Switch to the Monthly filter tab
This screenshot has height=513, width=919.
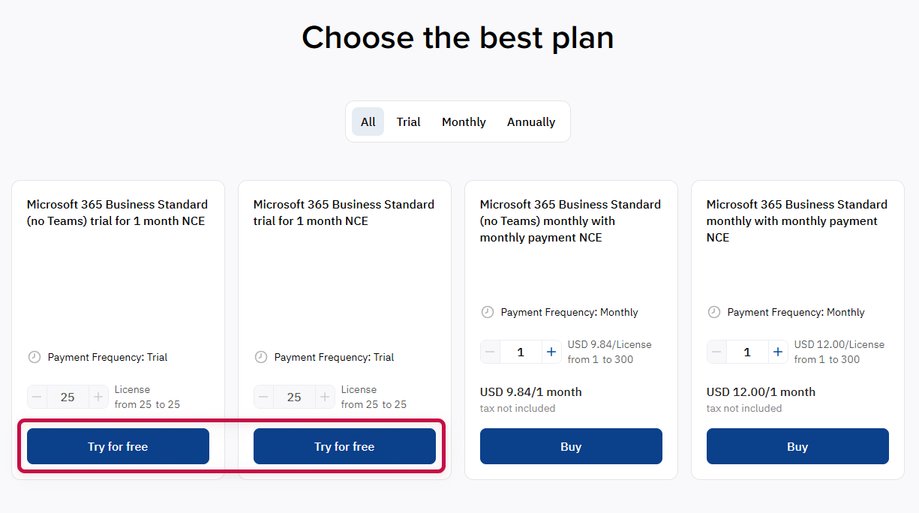tap(464, 121)
